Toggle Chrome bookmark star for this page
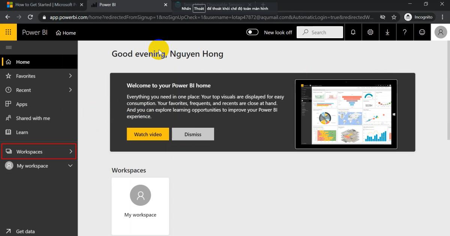Image resolution: width=450 pixels, height=236 pixels. 394,17
